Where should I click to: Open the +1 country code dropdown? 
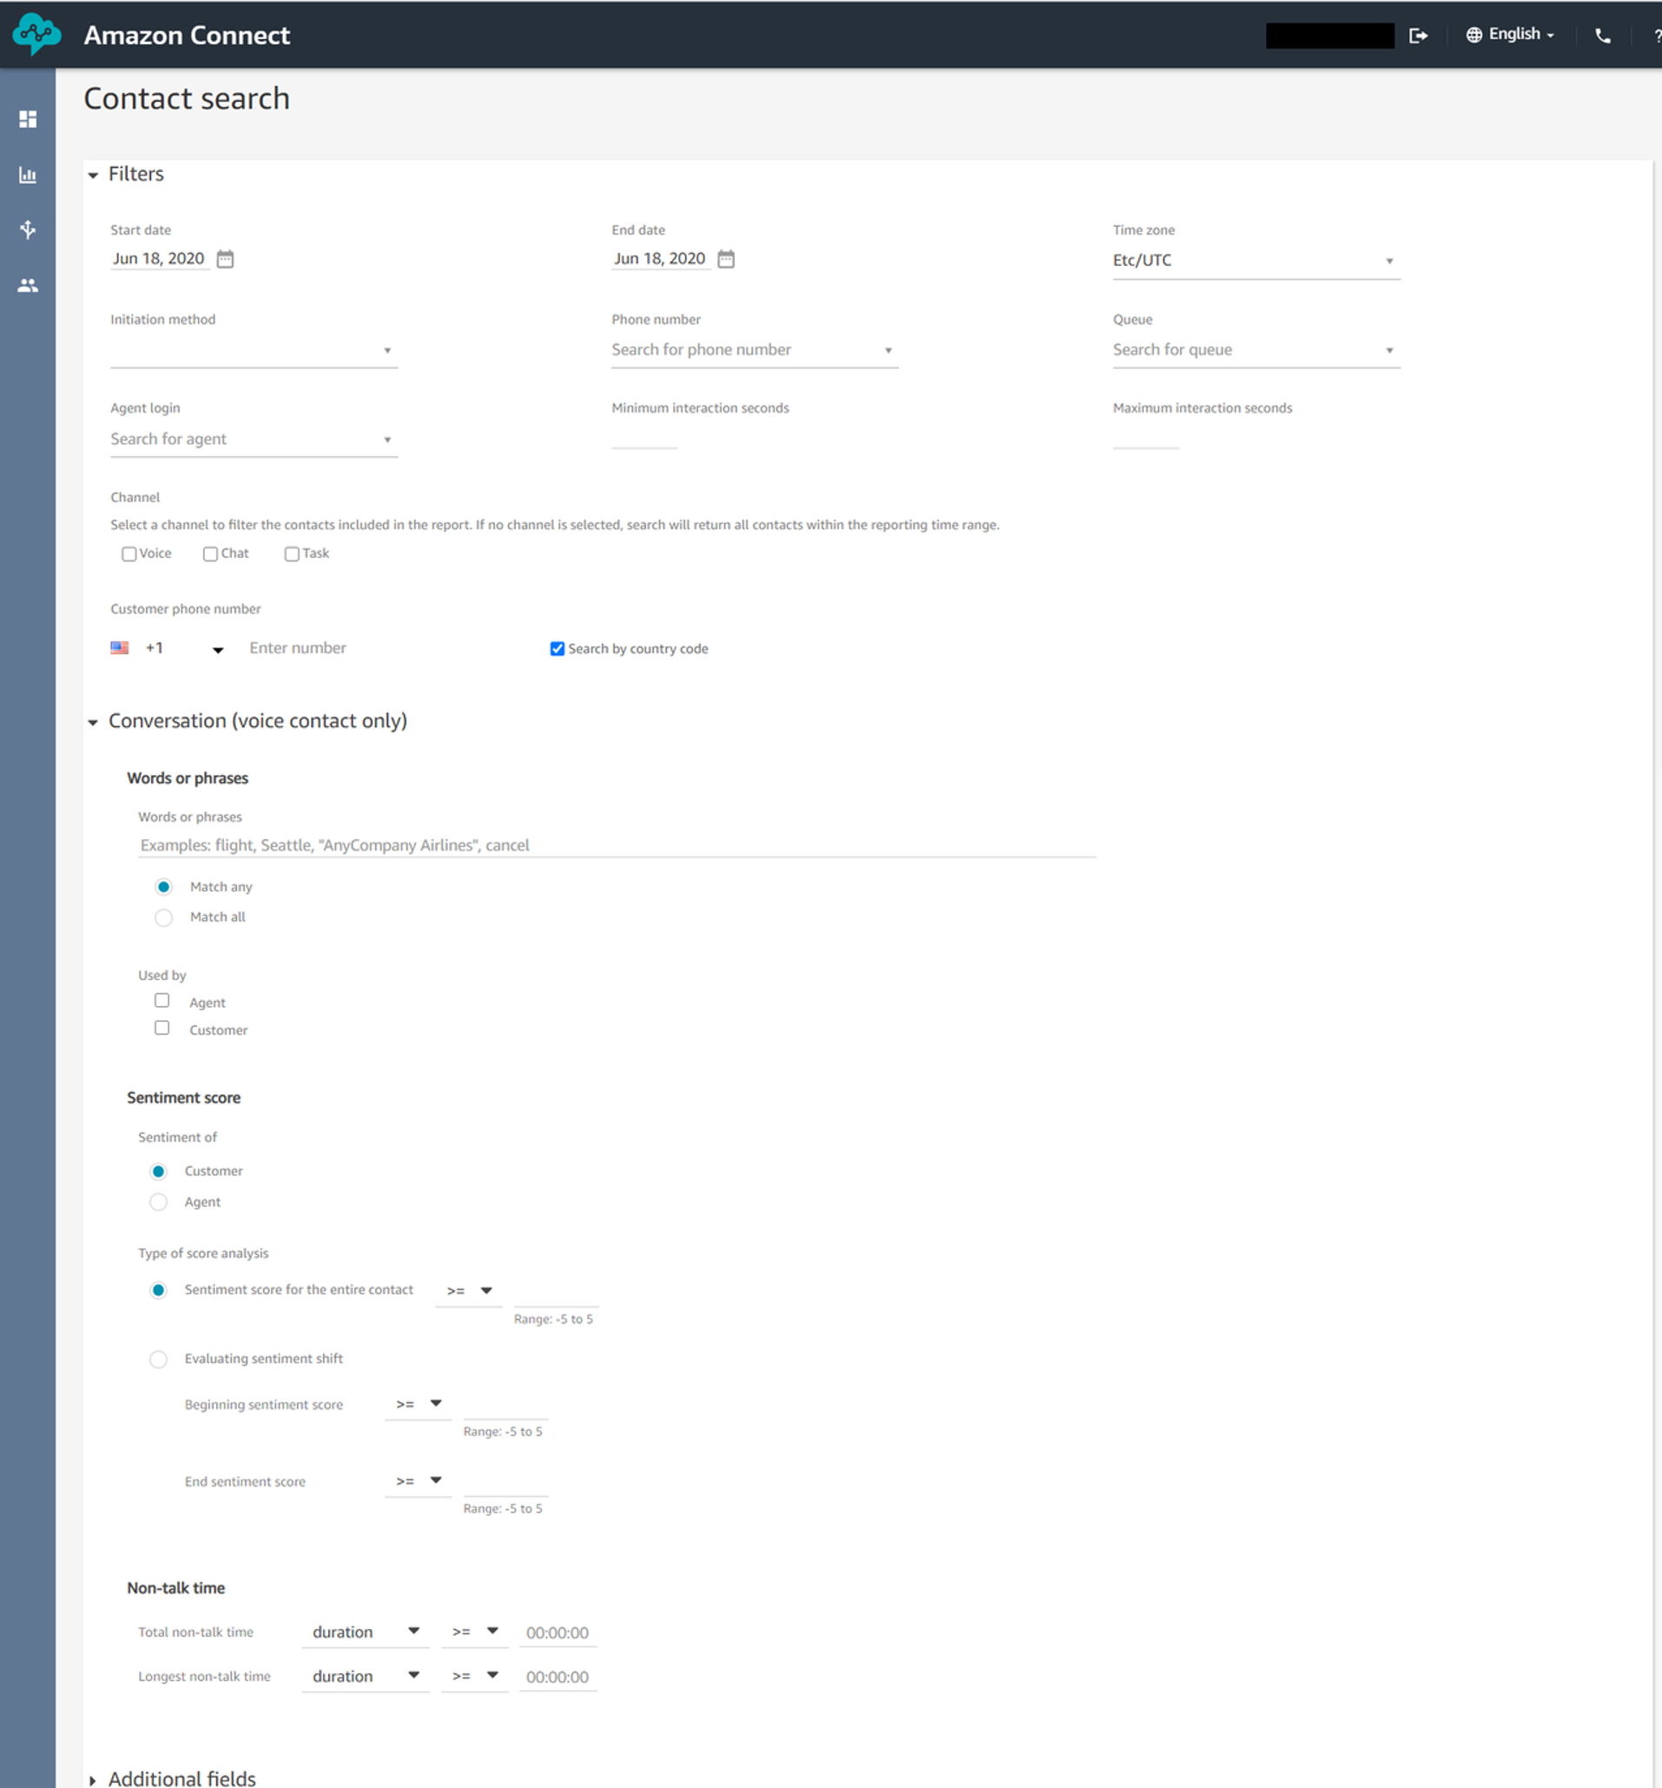pos(185,648)
